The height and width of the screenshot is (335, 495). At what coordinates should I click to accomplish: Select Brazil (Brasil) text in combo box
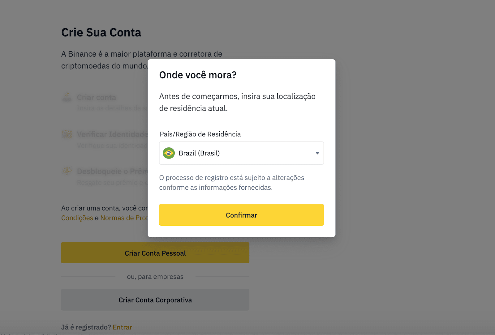click(199, 153)
